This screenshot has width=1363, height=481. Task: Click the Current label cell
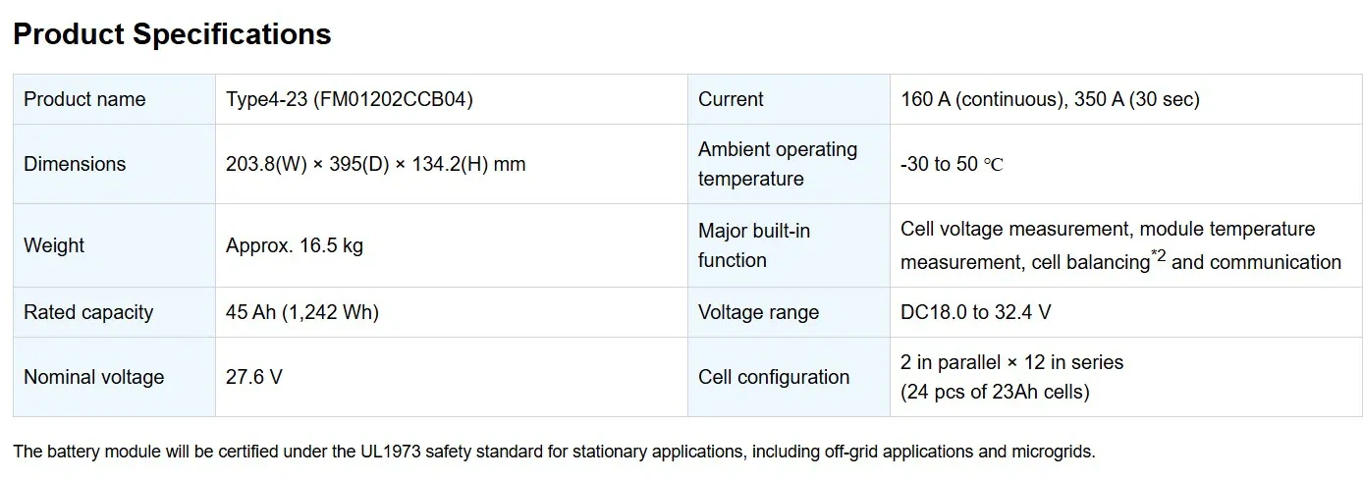pyautogui.click(x=731, y=99)
